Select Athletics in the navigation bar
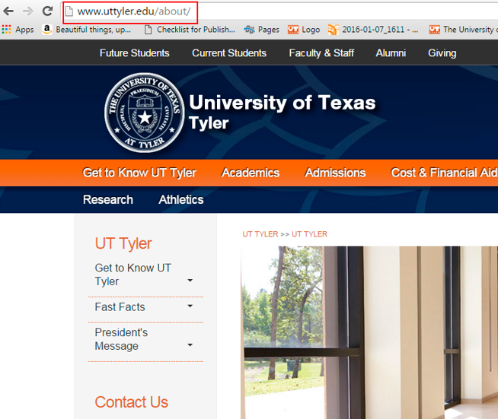The image size is (498, 419). click(x=181, y=200)
